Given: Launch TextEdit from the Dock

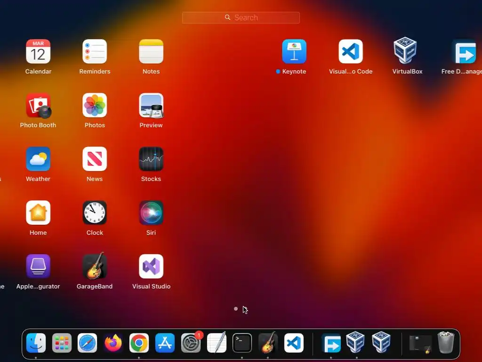Looking at the screenshot, I should 217,342.
